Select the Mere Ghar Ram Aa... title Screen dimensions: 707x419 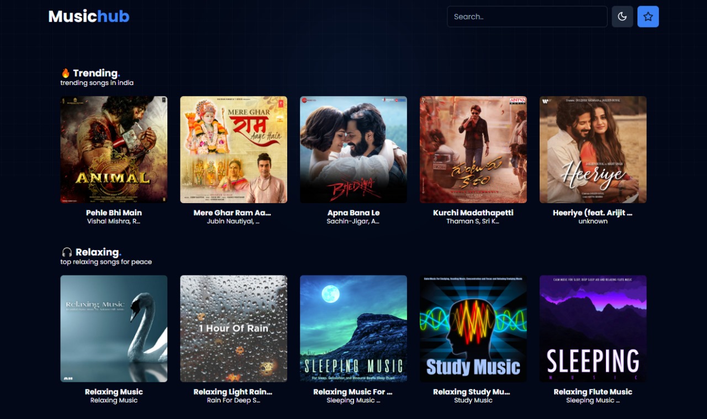(x=233, y=213)
